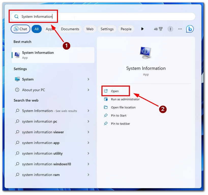
Task: Open the System settings result
Action: click(x=52, y=79)
